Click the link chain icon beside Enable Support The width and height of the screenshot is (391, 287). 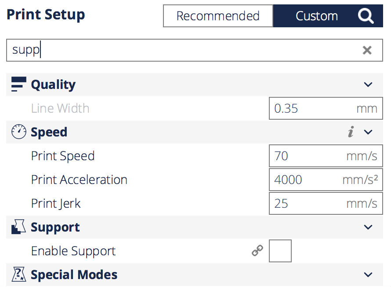(257, 250)
